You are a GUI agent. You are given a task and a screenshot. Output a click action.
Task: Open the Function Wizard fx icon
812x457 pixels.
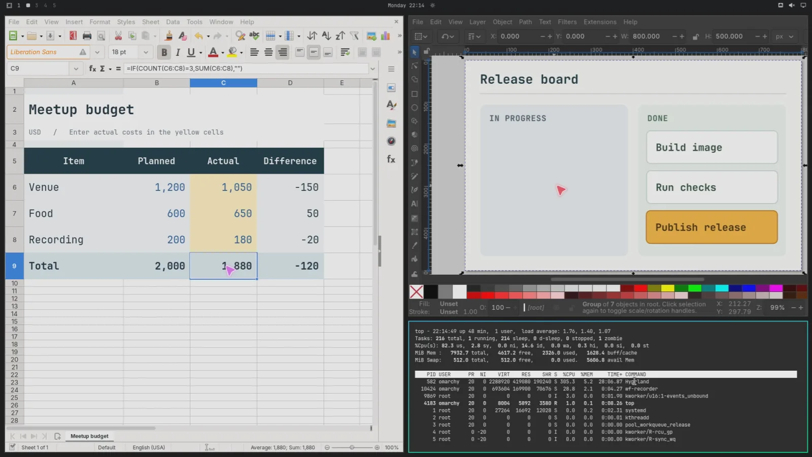point(92,68)
